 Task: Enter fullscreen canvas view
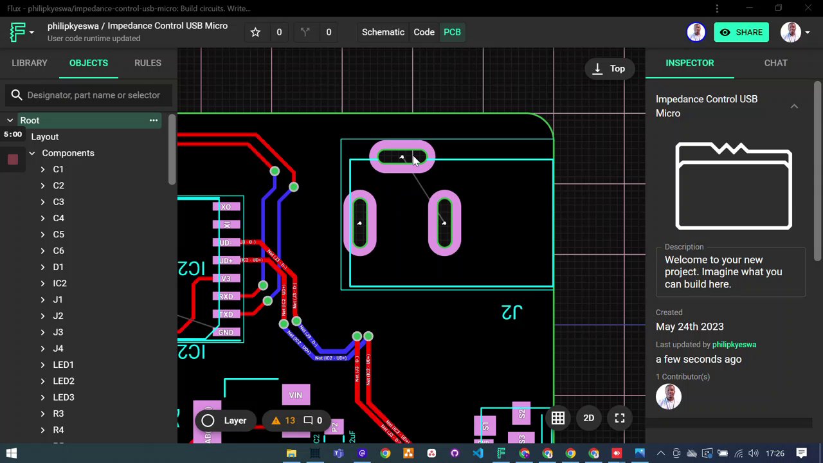pyautogui.click(x=619, y=419)
